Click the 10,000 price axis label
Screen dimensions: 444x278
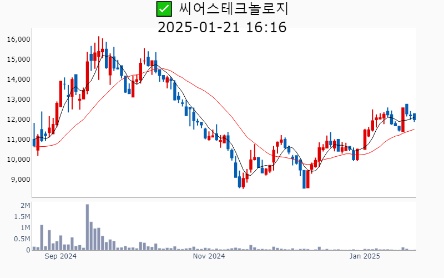click(19, 160)
